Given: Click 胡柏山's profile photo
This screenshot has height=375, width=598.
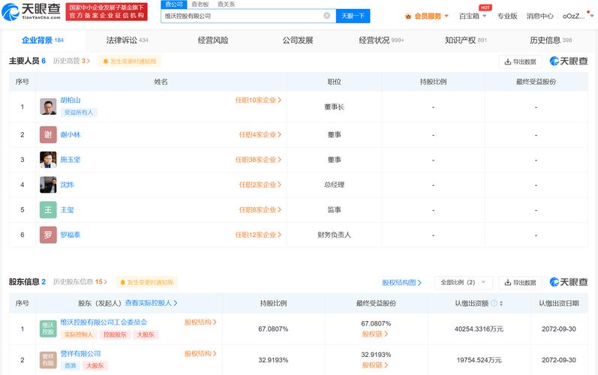Looking at the screenshot, I should tap(48, 106).
